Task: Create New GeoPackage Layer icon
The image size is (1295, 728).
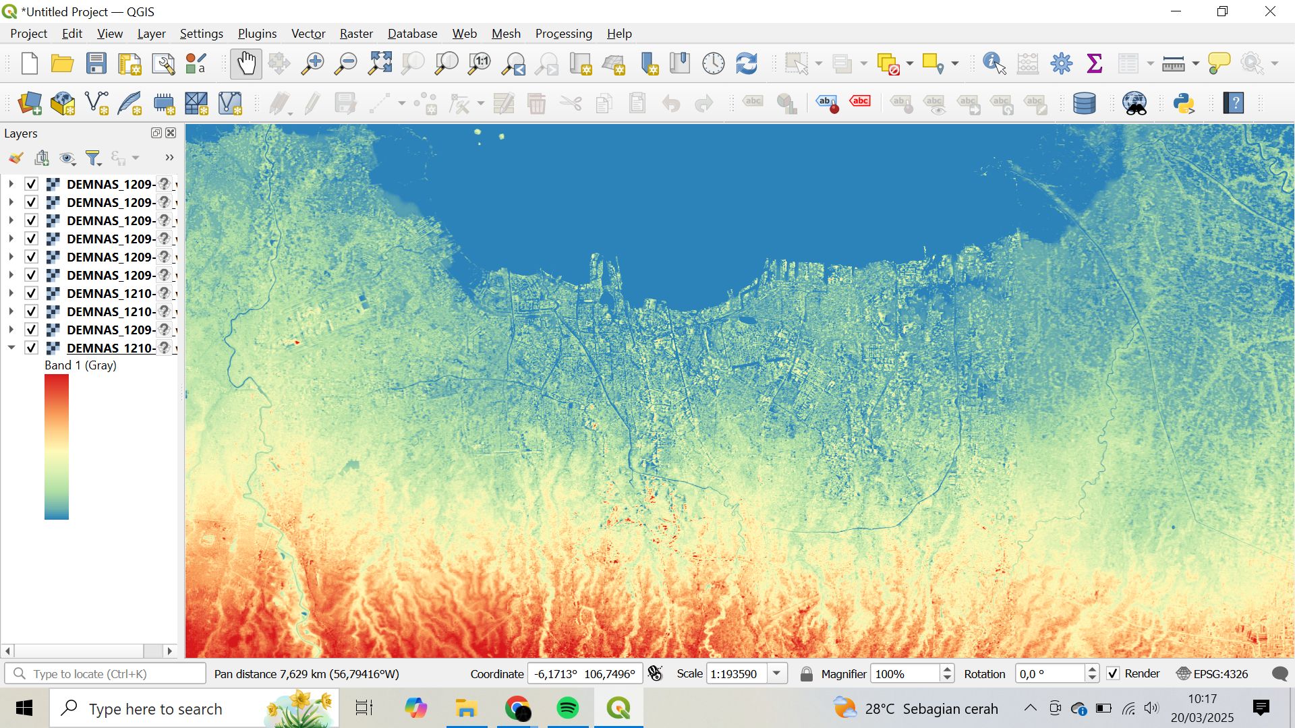Action: click(x=63, y=103)
